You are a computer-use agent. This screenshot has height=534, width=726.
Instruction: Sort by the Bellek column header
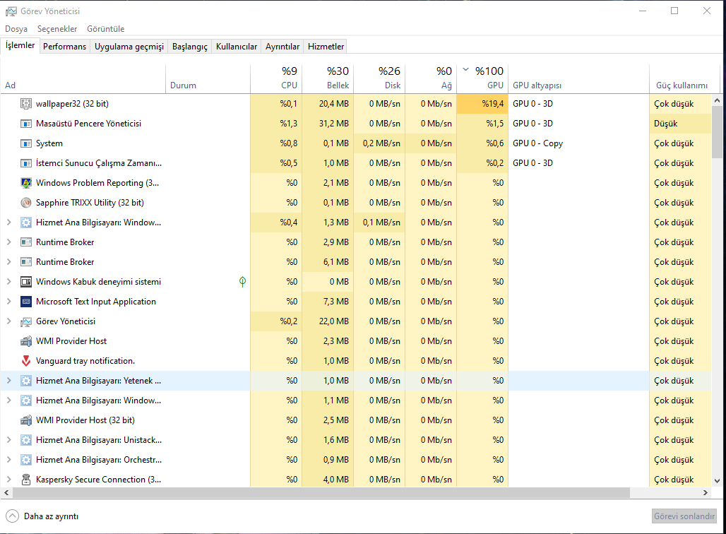coord(328,78)
